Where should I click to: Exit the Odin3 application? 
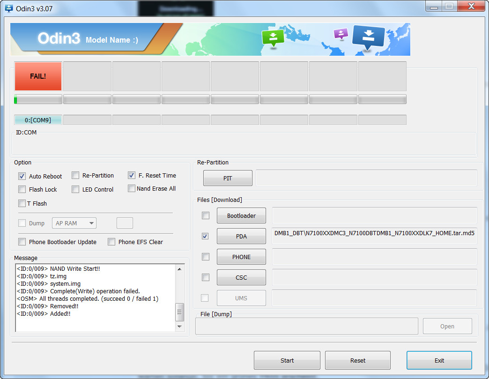pos(439,360)
